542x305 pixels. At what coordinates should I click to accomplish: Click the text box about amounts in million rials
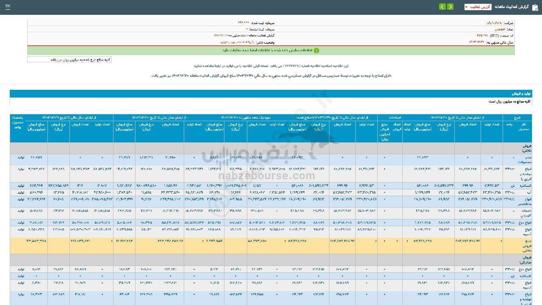69,60
